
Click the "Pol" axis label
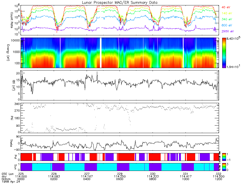15,157
